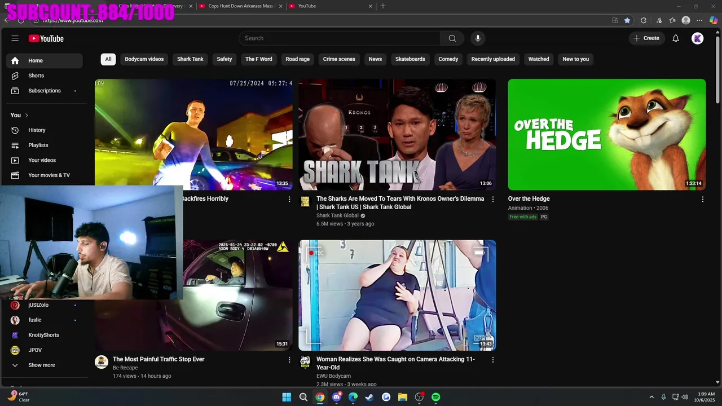This screenshot has height=406, width=722.
Task: Open the KnottyShorts subscription channel
Action: tap(45, 335)
